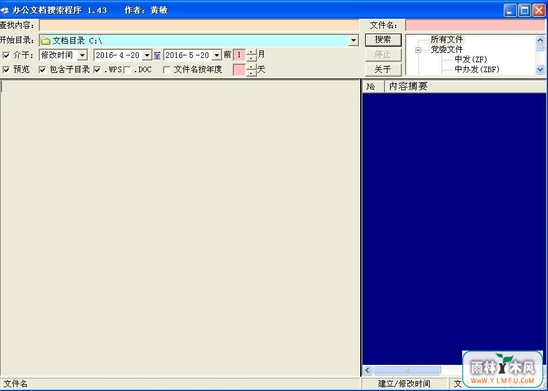
Task: Click the months value field after 前
Action: click(239, 55)
